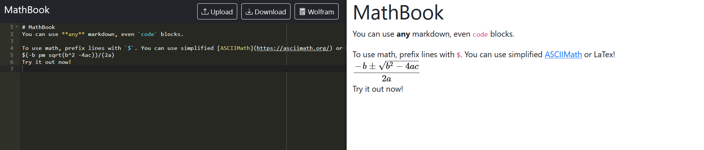Open the ASCIIMath link in the preview
704x150 pixels.
point(563,54)
